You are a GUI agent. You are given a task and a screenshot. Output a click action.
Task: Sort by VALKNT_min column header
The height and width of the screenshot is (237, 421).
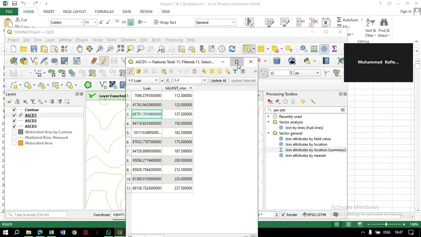point(178,88)
